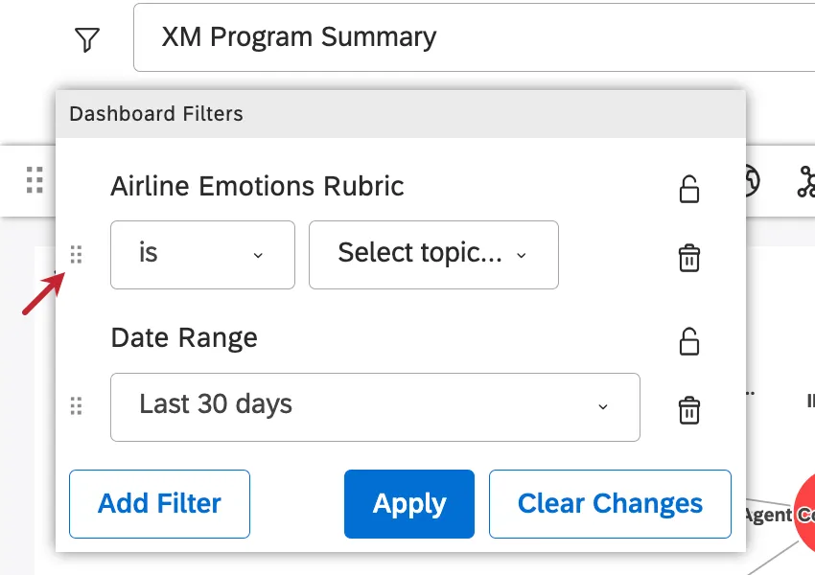Unlock the Airline Emotions Rubric filter
This screenshot has height=575, width=815.
coord(688,188)
